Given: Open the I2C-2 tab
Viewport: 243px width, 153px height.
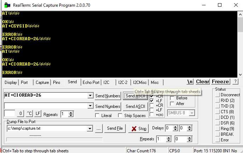Looking at the screenshot, I should click(x=123, y=82).
